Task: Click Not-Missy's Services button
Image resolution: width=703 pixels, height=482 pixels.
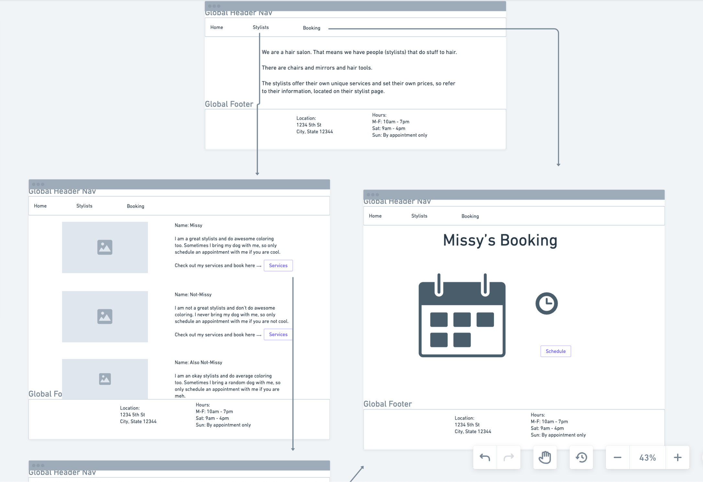Action: [278, 334]
